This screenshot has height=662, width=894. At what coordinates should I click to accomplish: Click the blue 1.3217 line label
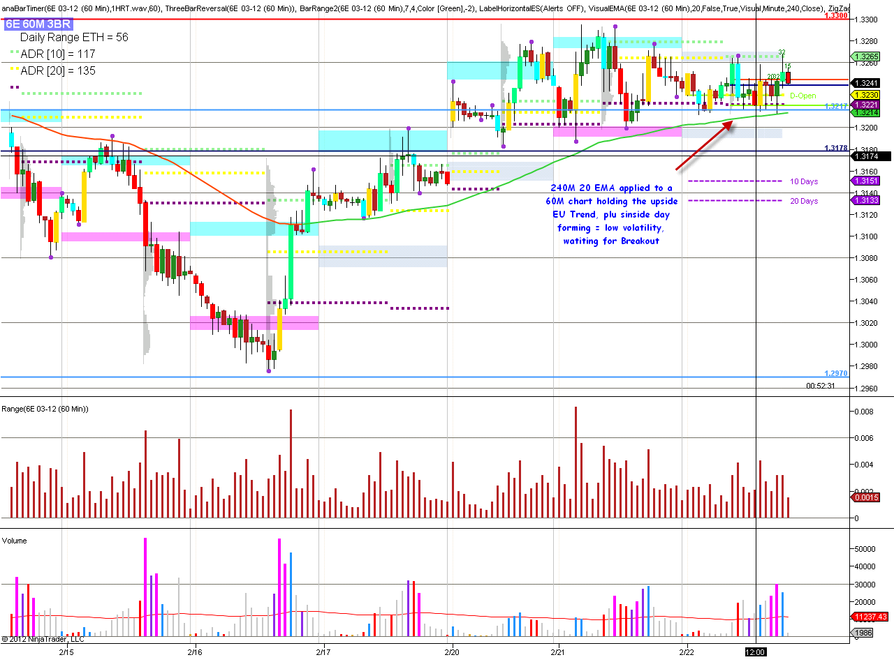[835, 106]
